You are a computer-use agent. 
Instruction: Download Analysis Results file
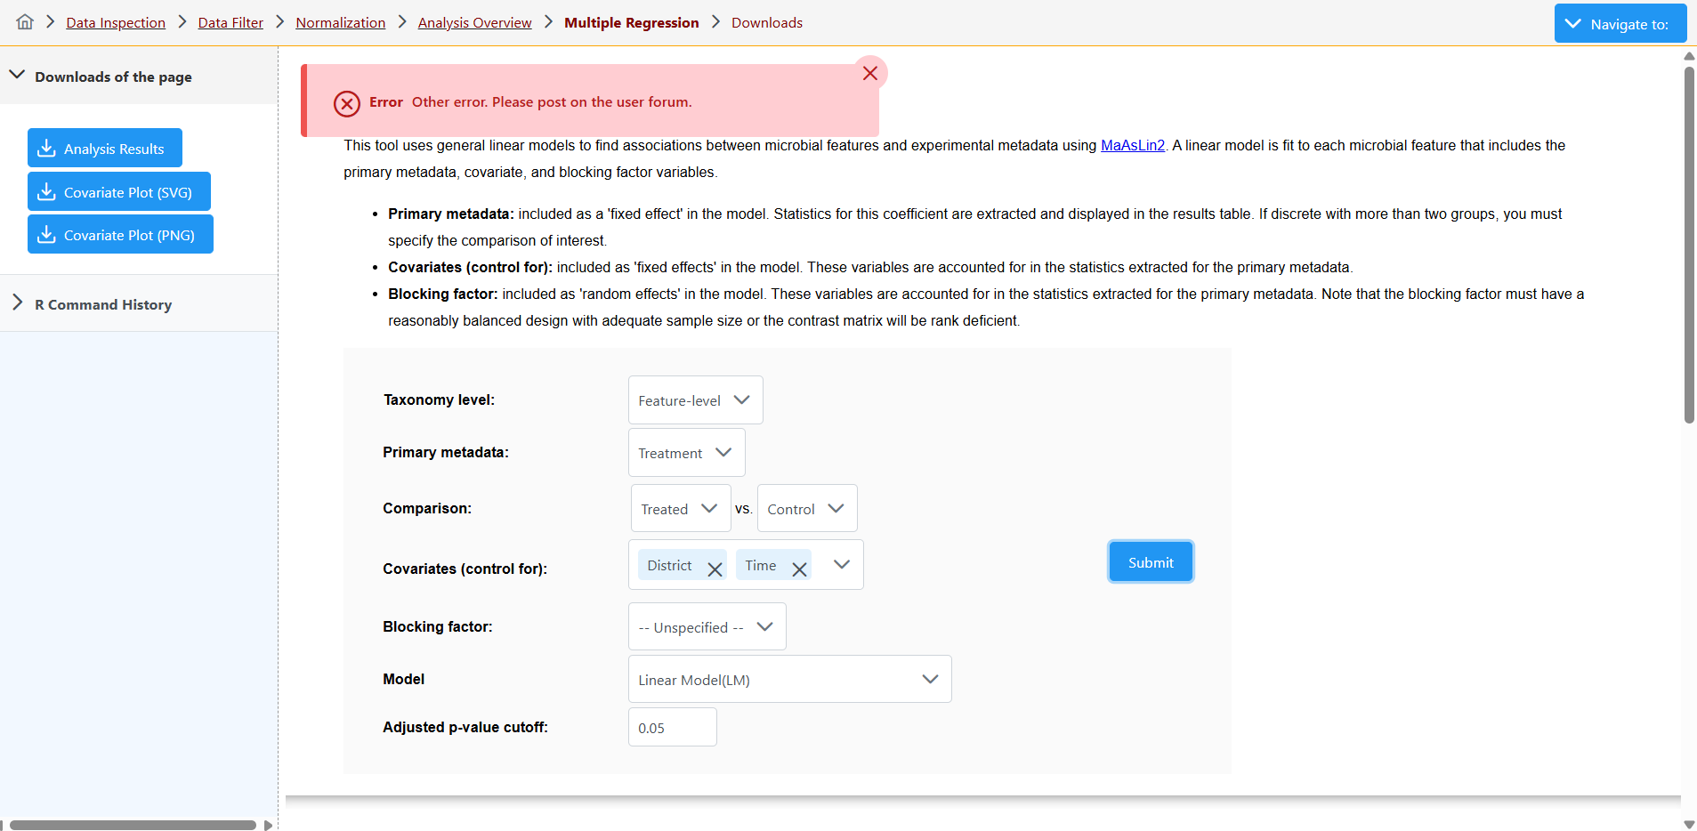click(105, 149)
